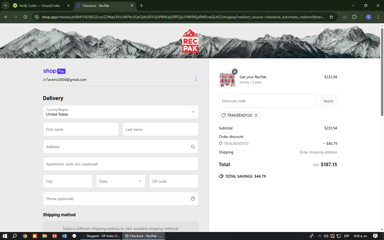
Task: Click the First name field
Action: pyautogui.click(x=81, y=129)
